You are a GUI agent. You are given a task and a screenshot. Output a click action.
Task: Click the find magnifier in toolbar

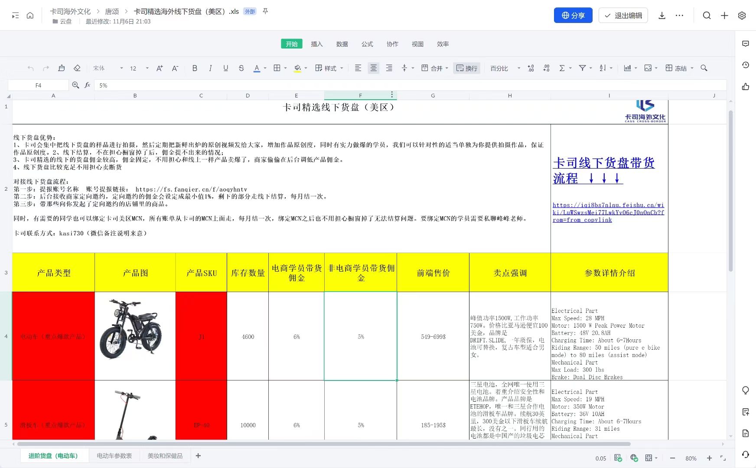pos(704,68)
